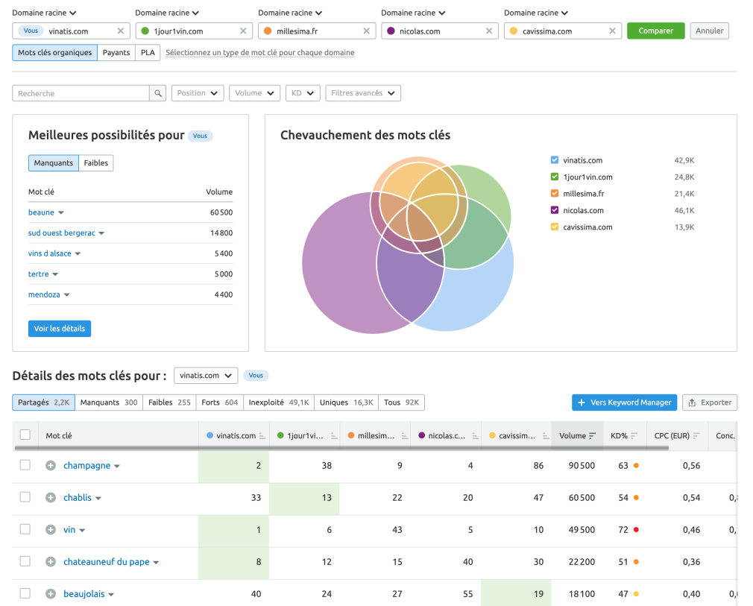This screenshot has height=606, width=753.
Task: Click the Annuler button
Action: coord(709,31)
